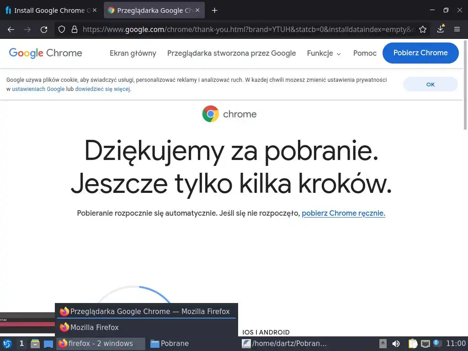This screenshot has height=351, width=468.
Task: Open 'Przeglądarka stworzona przez Google' menu item
Action: pyautogui.click(x=232, y=53)
